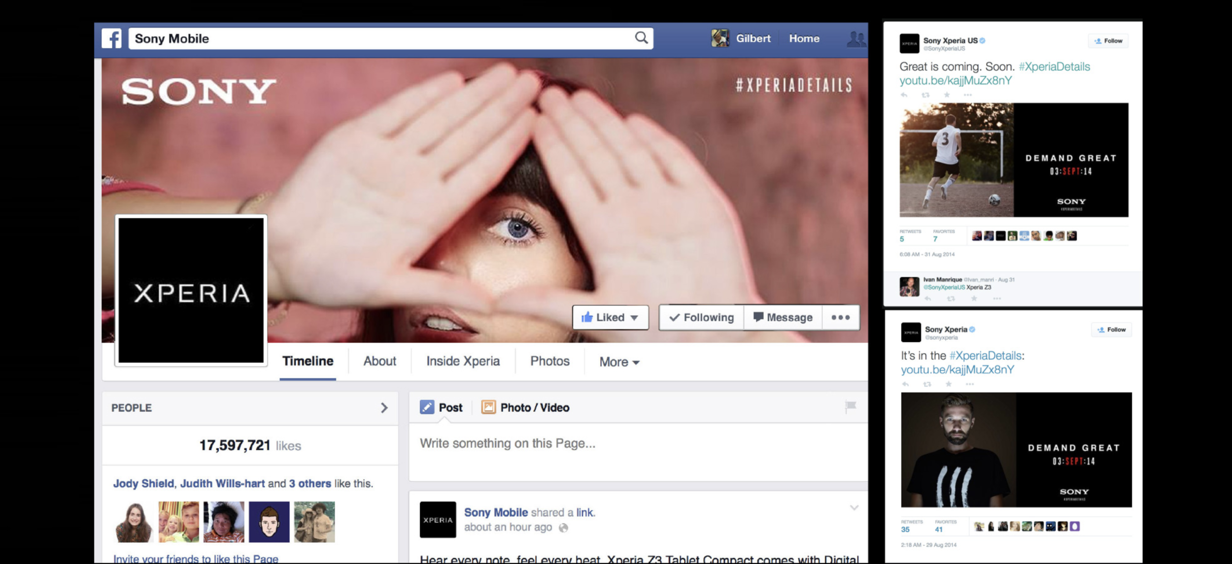Click the Message button
This screenshot has height=564, width=1232.
click(x=783, y=318)
